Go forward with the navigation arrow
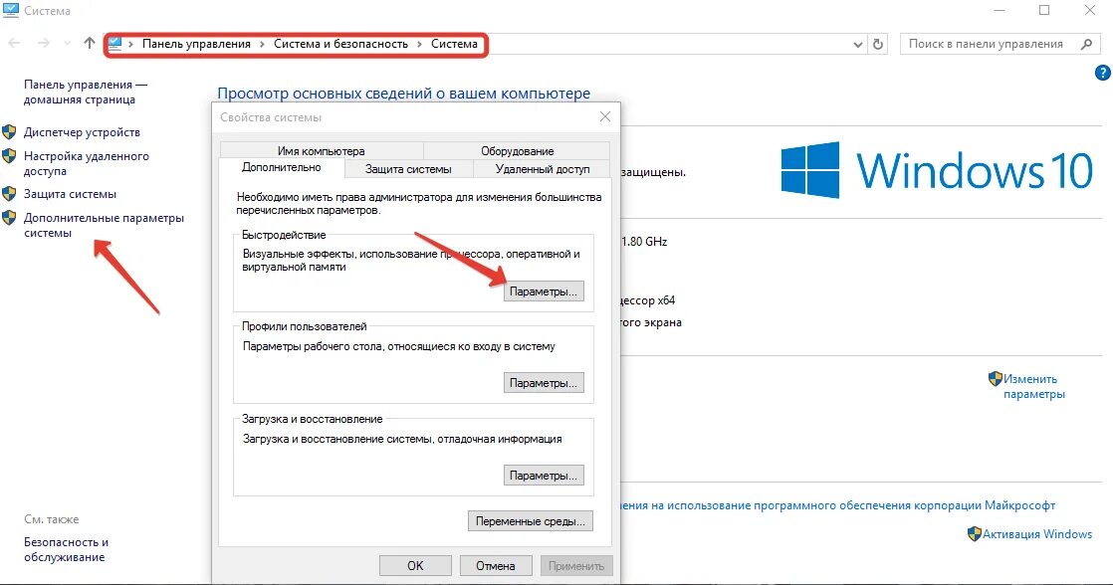The width and height of the screenshot is (1113, 585). coord(44,44)
